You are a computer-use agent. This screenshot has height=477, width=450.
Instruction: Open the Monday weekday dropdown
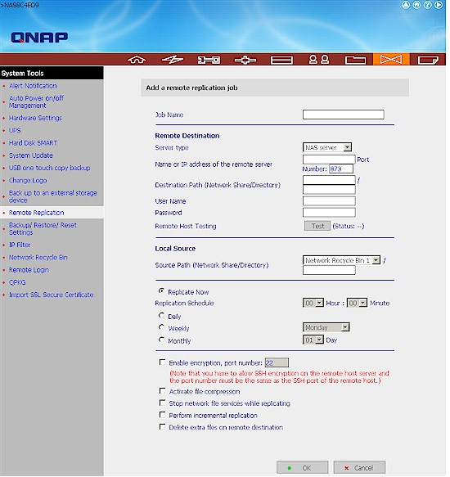[x=326, y=327]
